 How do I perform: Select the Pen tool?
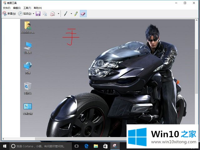(66, 14)
